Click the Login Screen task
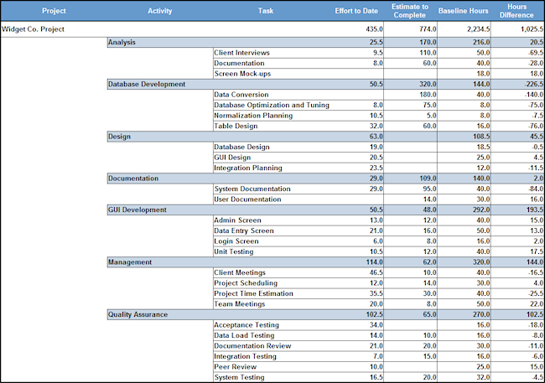 236,241
